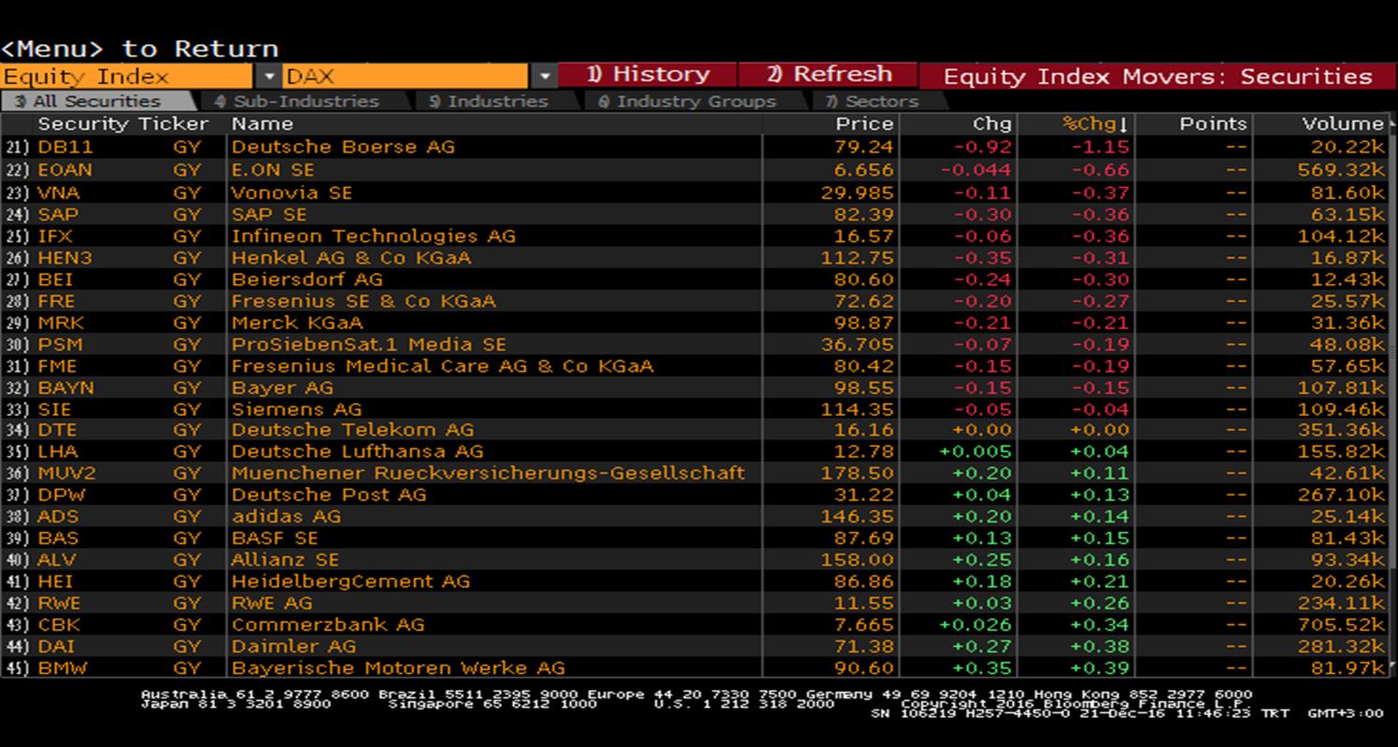The height and width of the screenshot is (747, 1398).
Task: Click Equity Index Movers: Securities title
Action: 1158,77
